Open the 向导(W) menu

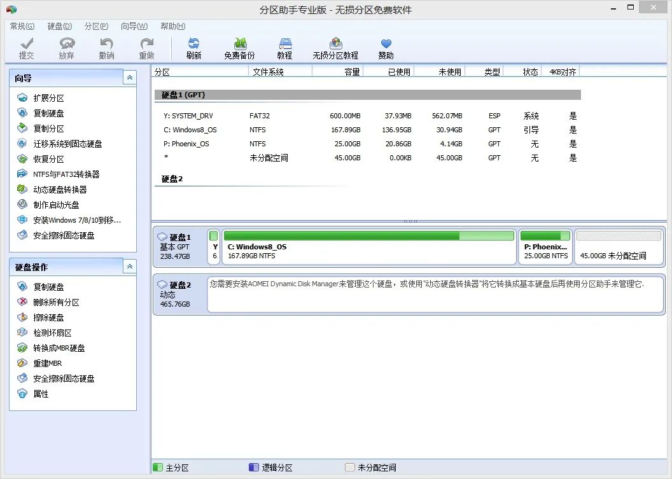[135, 26]
